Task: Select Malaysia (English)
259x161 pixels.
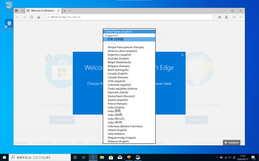Action: (129, 141)
